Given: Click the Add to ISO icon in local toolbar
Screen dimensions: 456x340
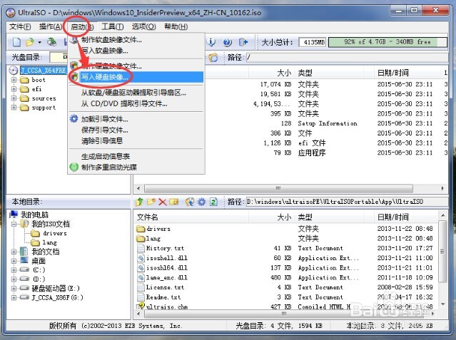Looking at the screenshot, I should 190,202.
